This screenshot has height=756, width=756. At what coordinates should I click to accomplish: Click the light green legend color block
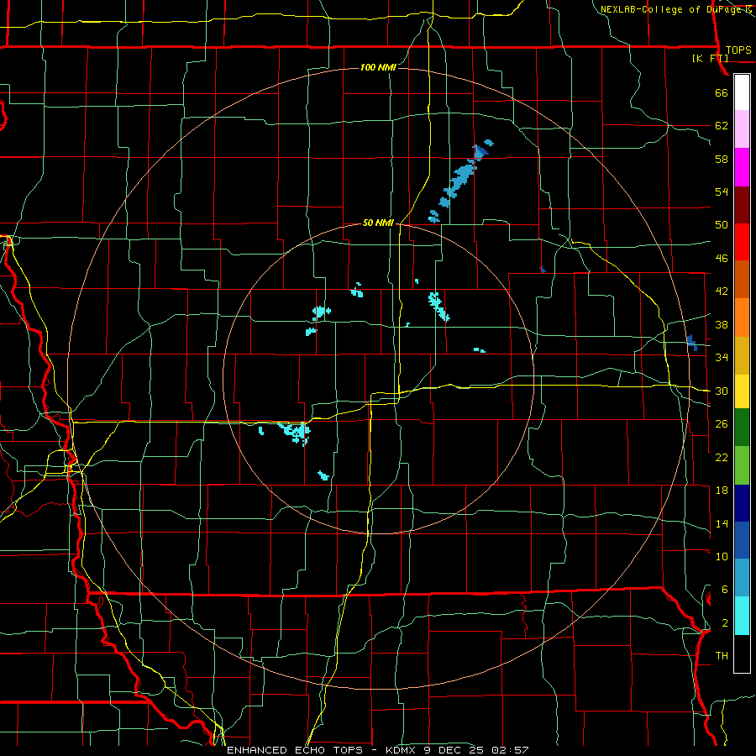[x=742, y=465]
